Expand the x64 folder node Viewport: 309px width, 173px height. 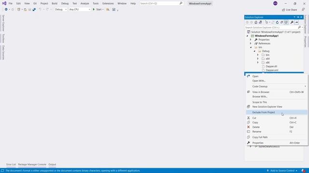point(258,59)
